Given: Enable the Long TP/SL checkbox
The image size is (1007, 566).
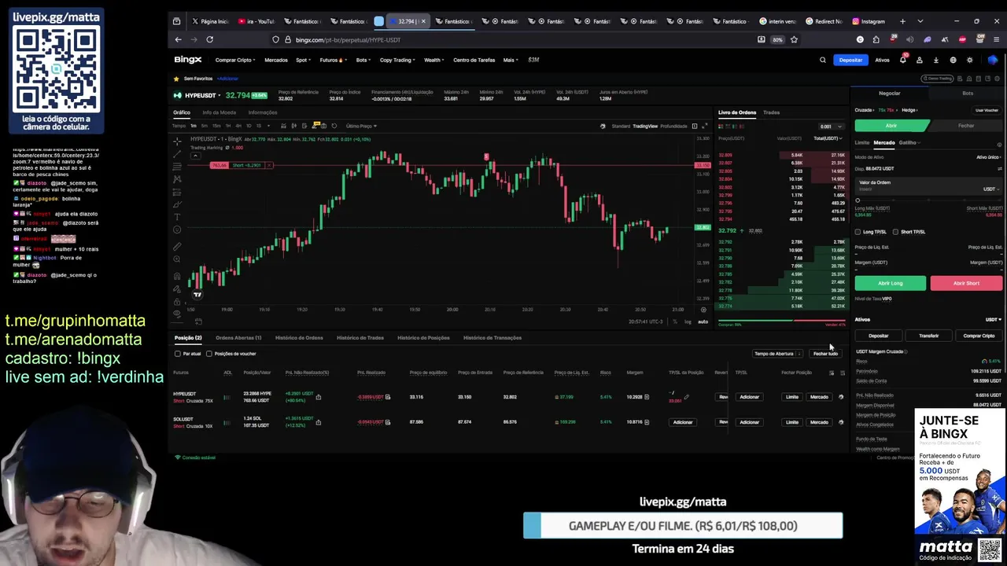Looking at the screenshot, I should click(858, 232).
